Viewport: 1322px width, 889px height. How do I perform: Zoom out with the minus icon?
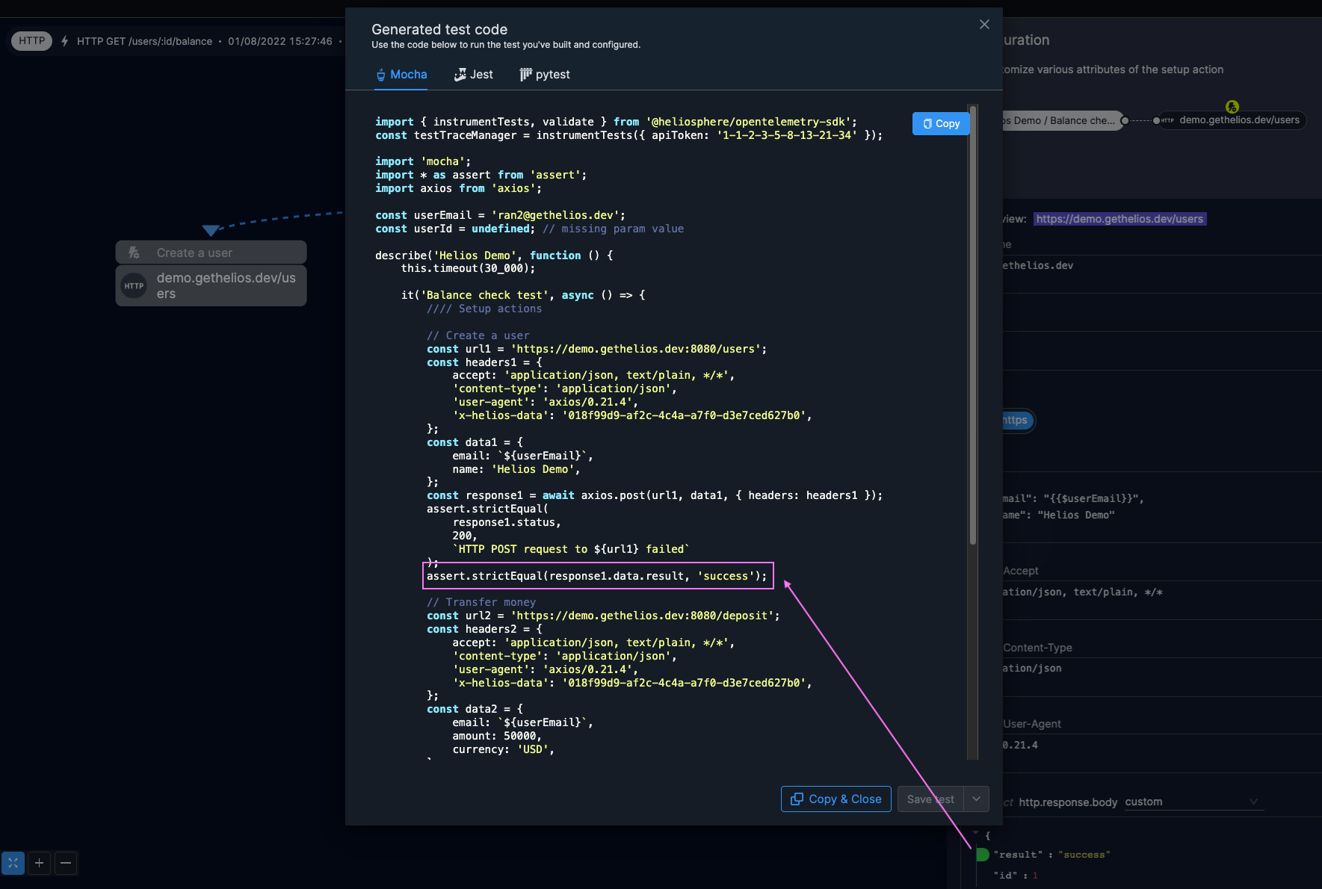(66, 864)
